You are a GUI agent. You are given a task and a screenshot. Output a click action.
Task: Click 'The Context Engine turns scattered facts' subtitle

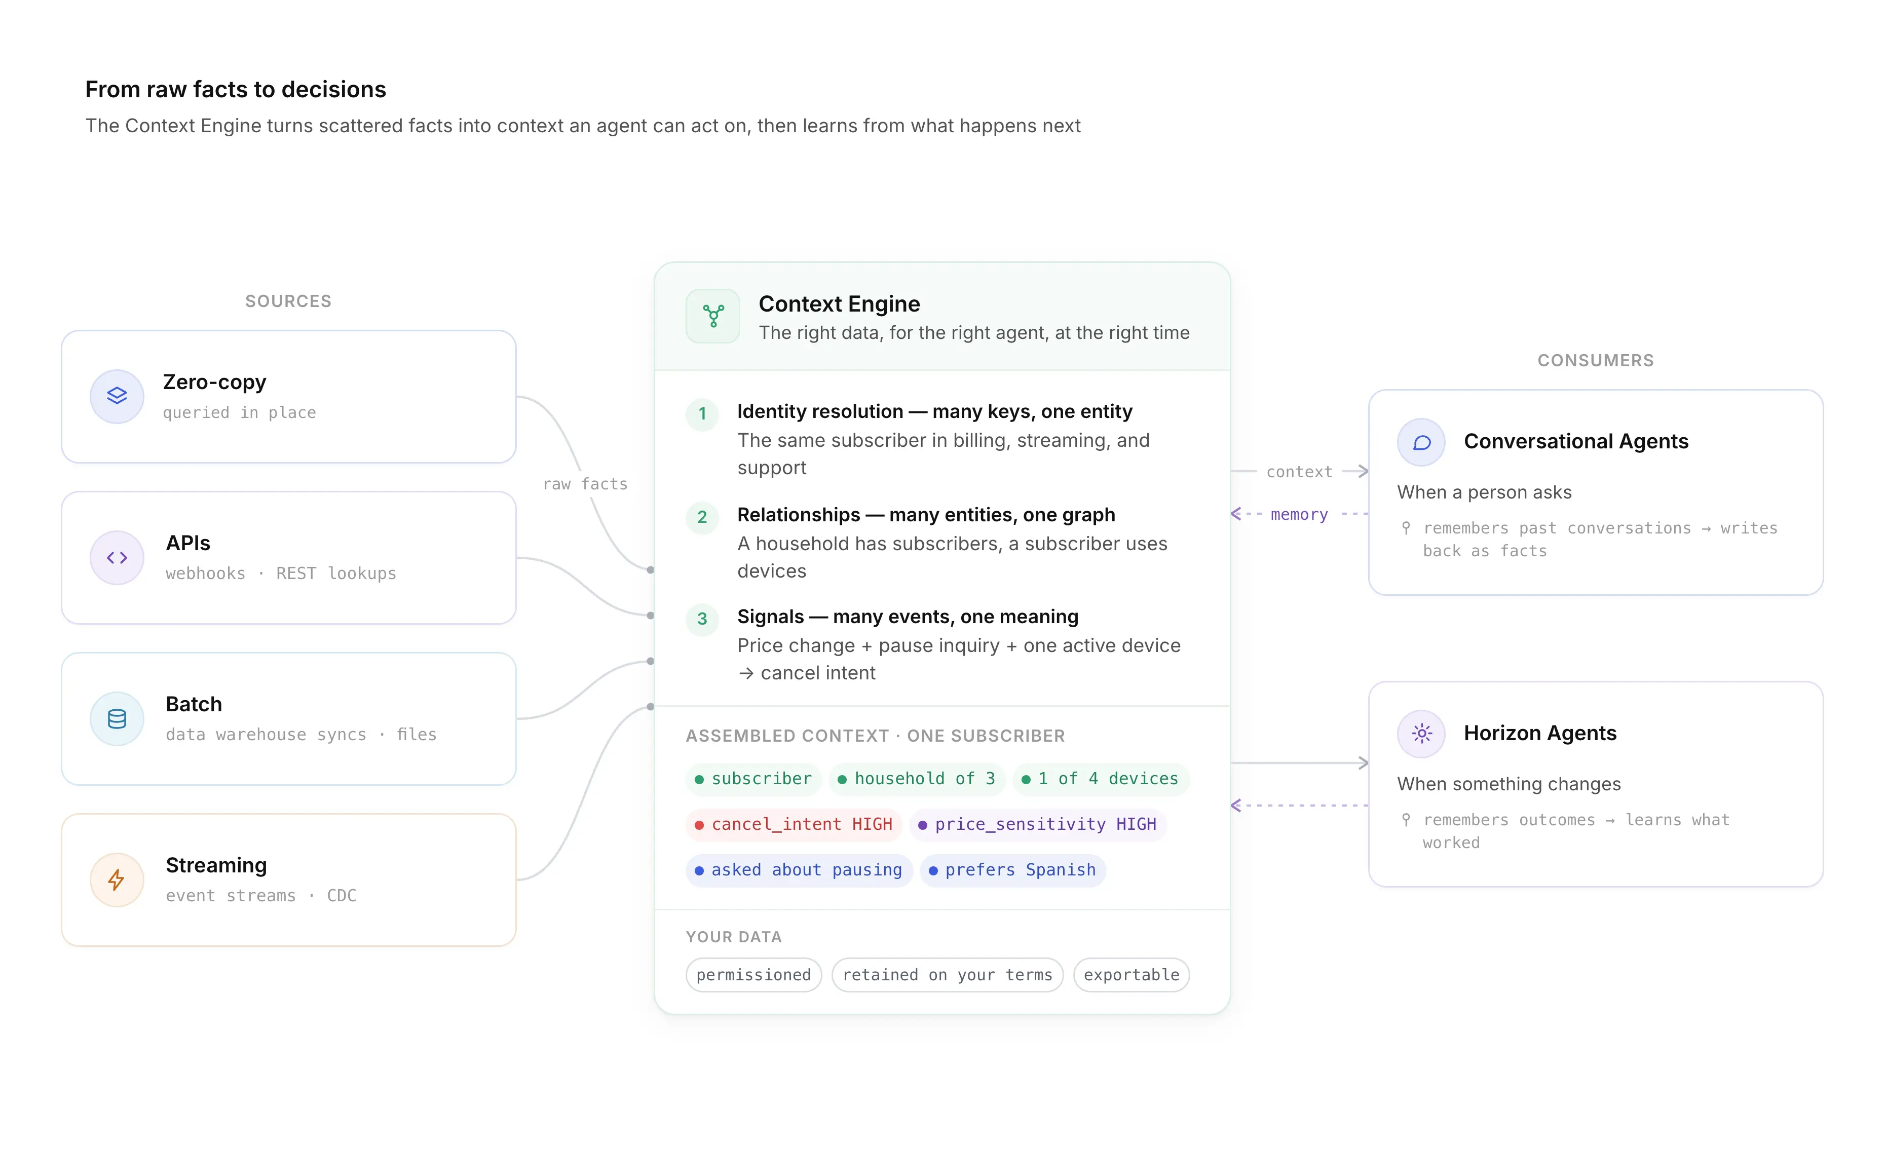pyautogui.click(x=583, y=126)
